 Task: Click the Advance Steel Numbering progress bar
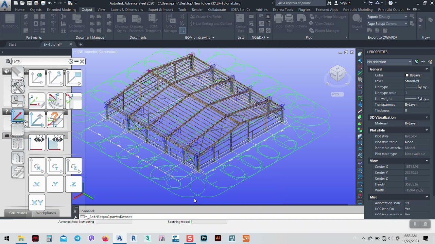(x=114, y=222)
